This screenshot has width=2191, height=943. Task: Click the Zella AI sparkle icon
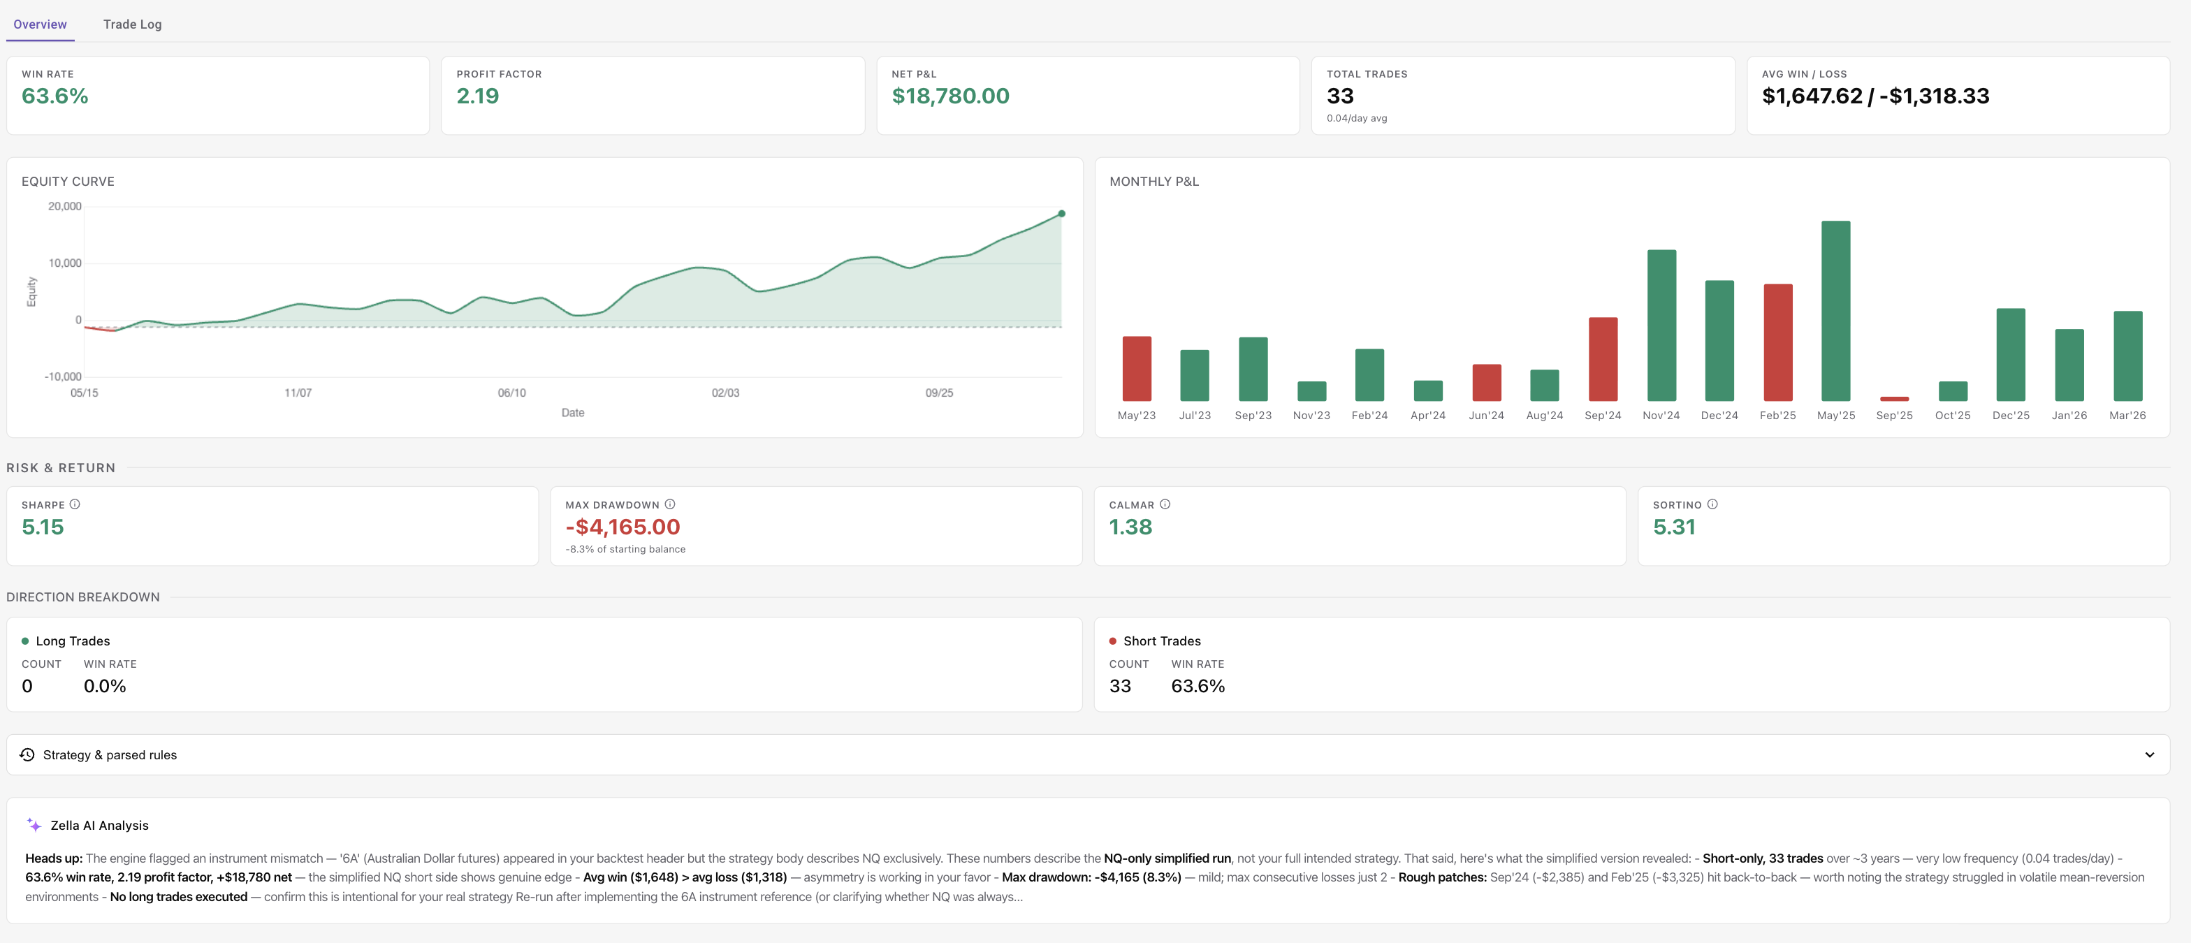click(x=34, y=825)
